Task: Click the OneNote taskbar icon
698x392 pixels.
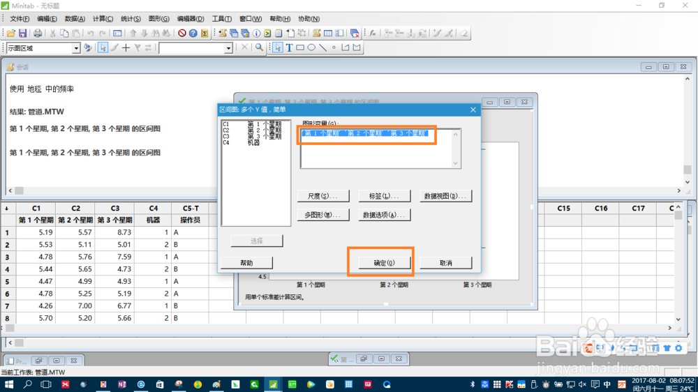Action: [121, 384]
